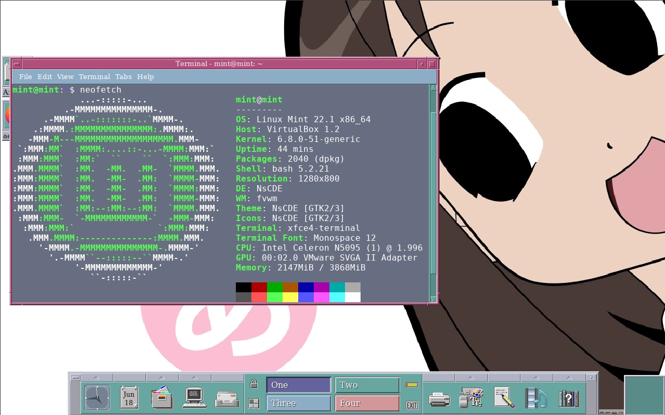Click the 'GPU: 00:02.0 VMware SVGA II Adapter' line
This screenshot has width=665, height=415.
[327, 258]
